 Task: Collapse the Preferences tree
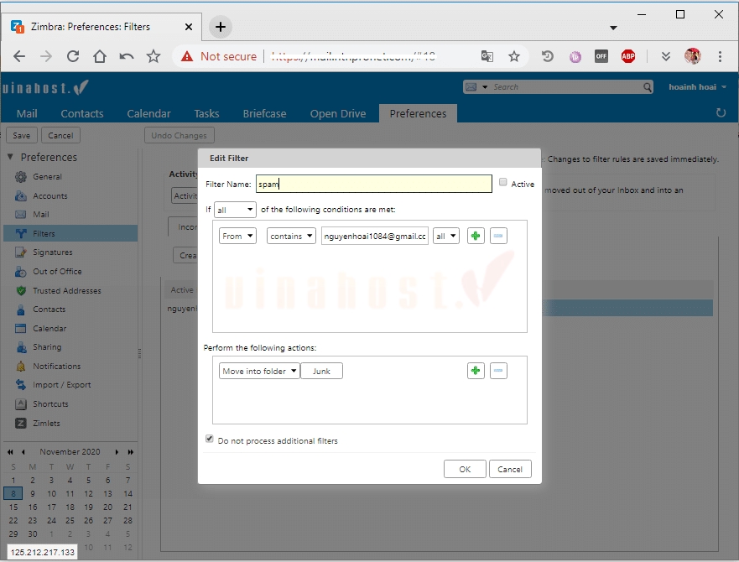point(10,157)
